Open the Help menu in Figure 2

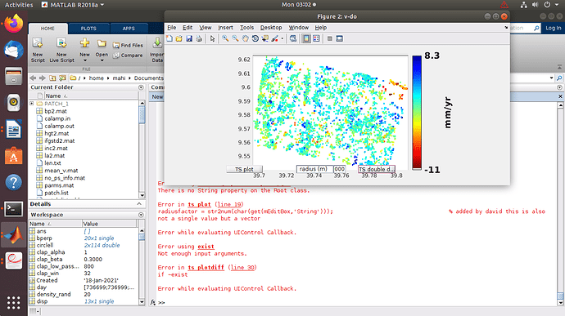click(321, 27)
